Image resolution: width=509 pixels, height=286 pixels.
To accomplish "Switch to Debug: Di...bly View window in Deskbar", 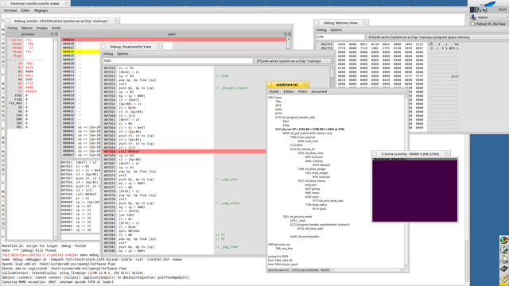I will (x=490, y=24).
